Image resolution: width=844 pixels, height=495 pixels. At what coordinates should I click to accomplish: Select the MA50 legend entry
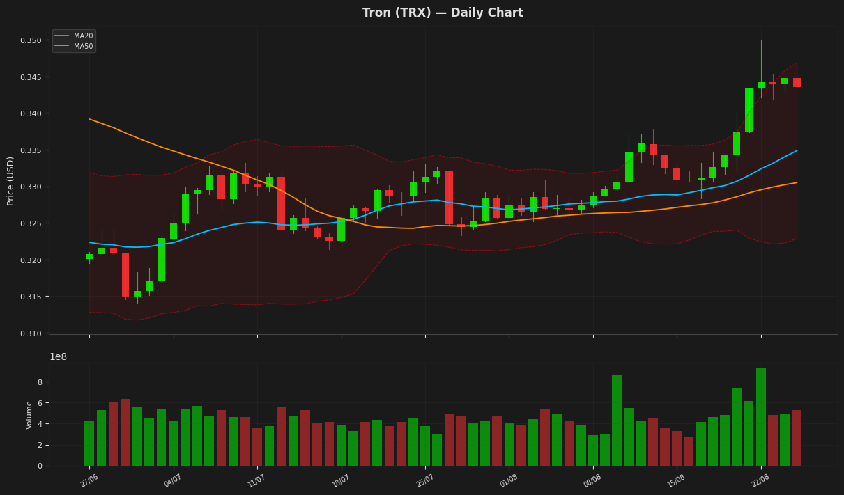pyautogui.click(x=75, y=47)
